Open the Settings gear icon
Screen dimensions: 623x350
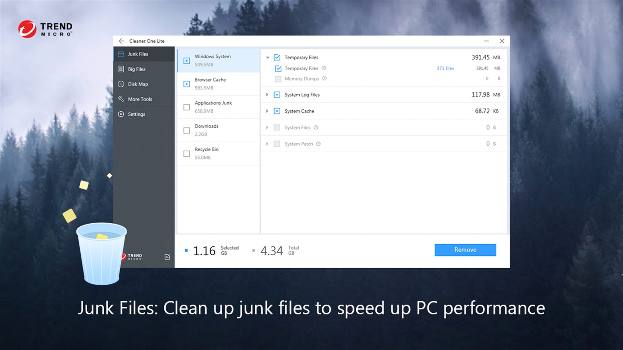(x=121, y=114)
